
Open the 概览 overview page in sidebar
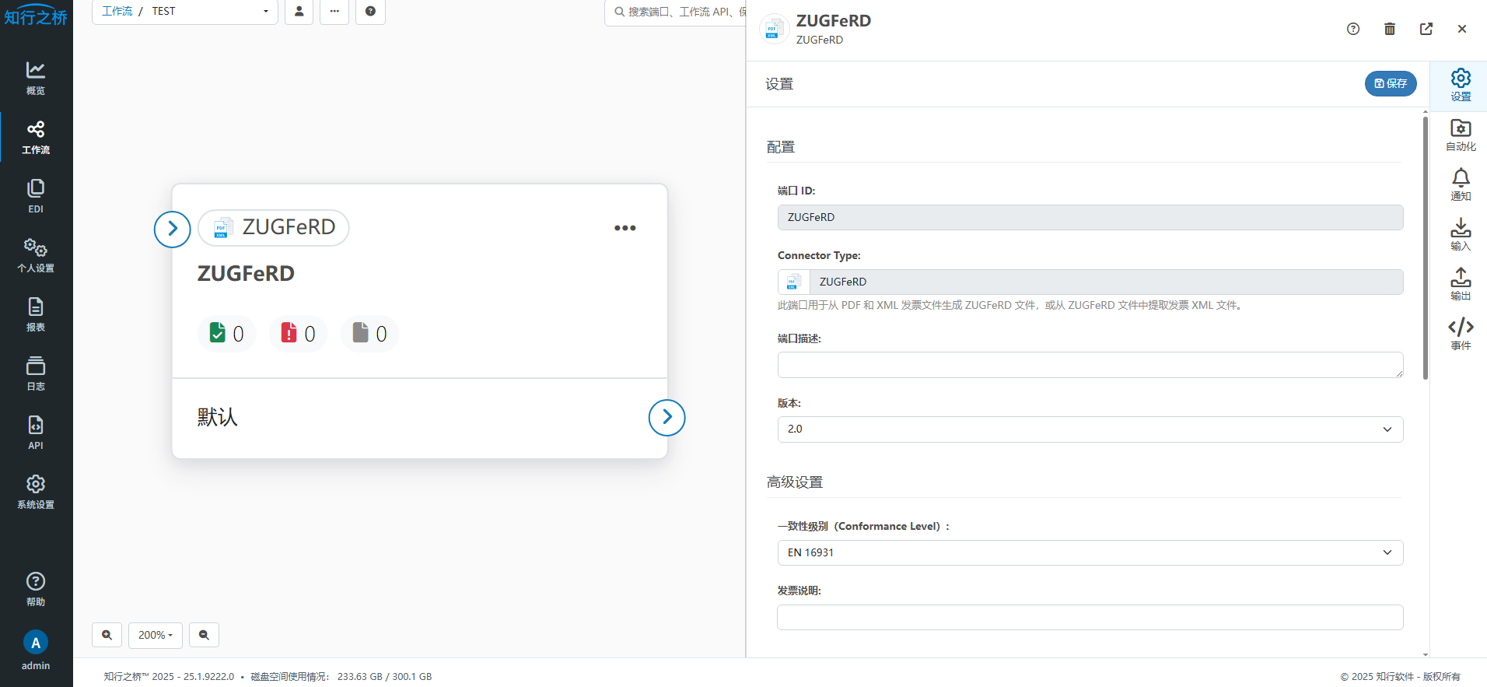point(36,78)
